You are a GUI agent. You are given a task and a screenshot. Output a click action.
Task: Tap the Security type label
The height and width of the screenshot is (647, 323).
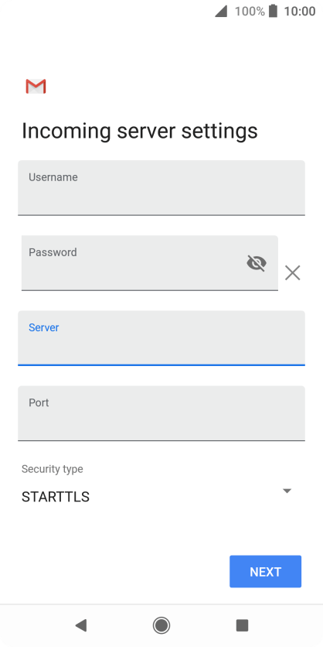coord(53,469)
